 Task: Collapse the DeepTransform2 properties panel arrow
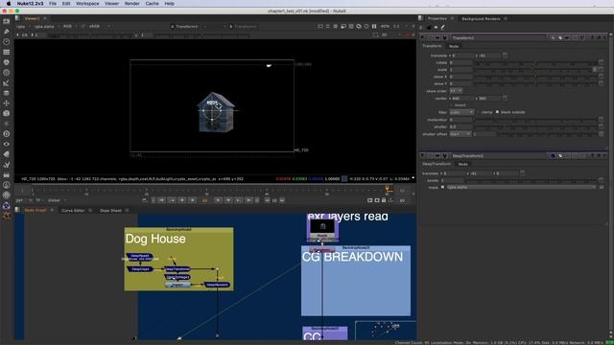click(x=422, y=155)
